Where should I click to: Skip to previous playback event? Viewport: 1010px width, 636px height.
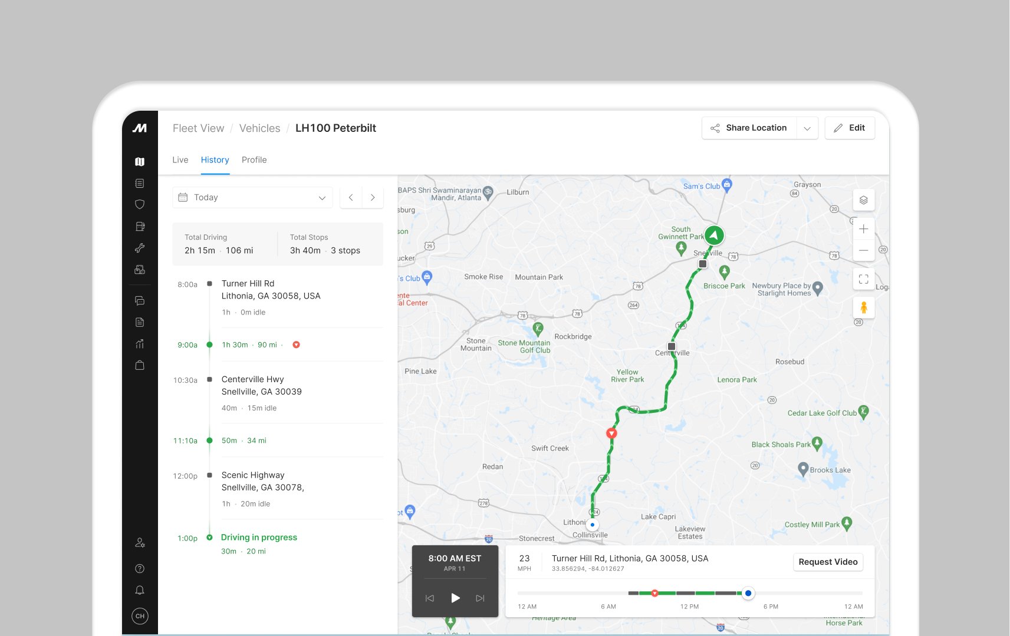click(x=430, y=598)
